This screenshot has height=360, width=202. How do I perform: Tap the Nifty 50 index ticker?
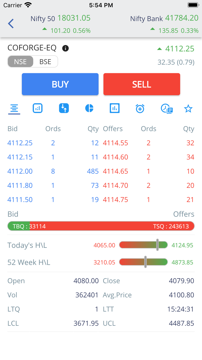tap(61, 24)
